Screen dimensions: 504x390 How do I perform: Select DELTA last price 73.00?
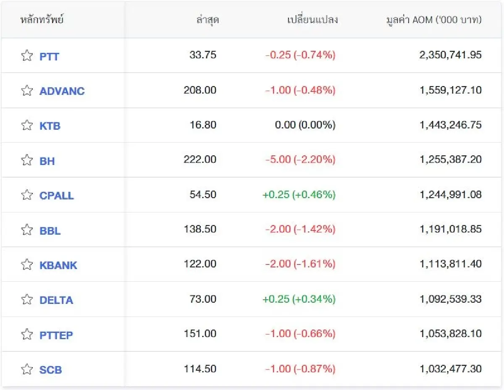coord(203,299)
